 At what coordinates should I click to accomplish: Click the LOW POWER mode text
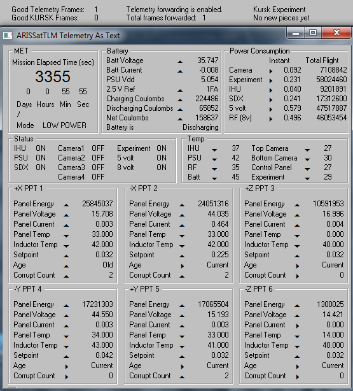point(64,125)
